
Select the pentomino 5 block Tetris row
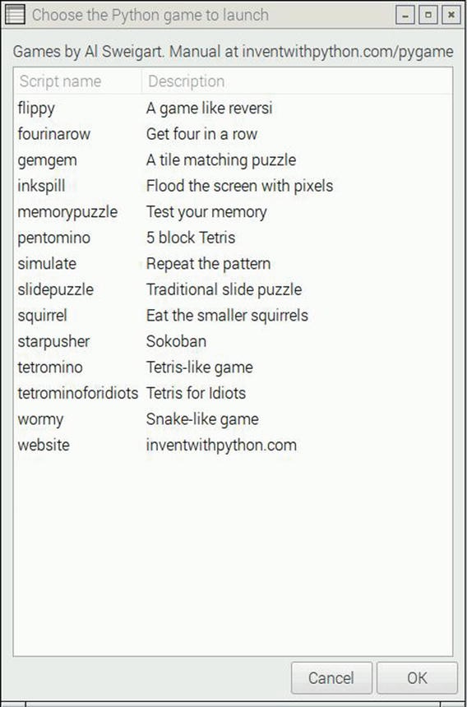[x=233, y=238]
